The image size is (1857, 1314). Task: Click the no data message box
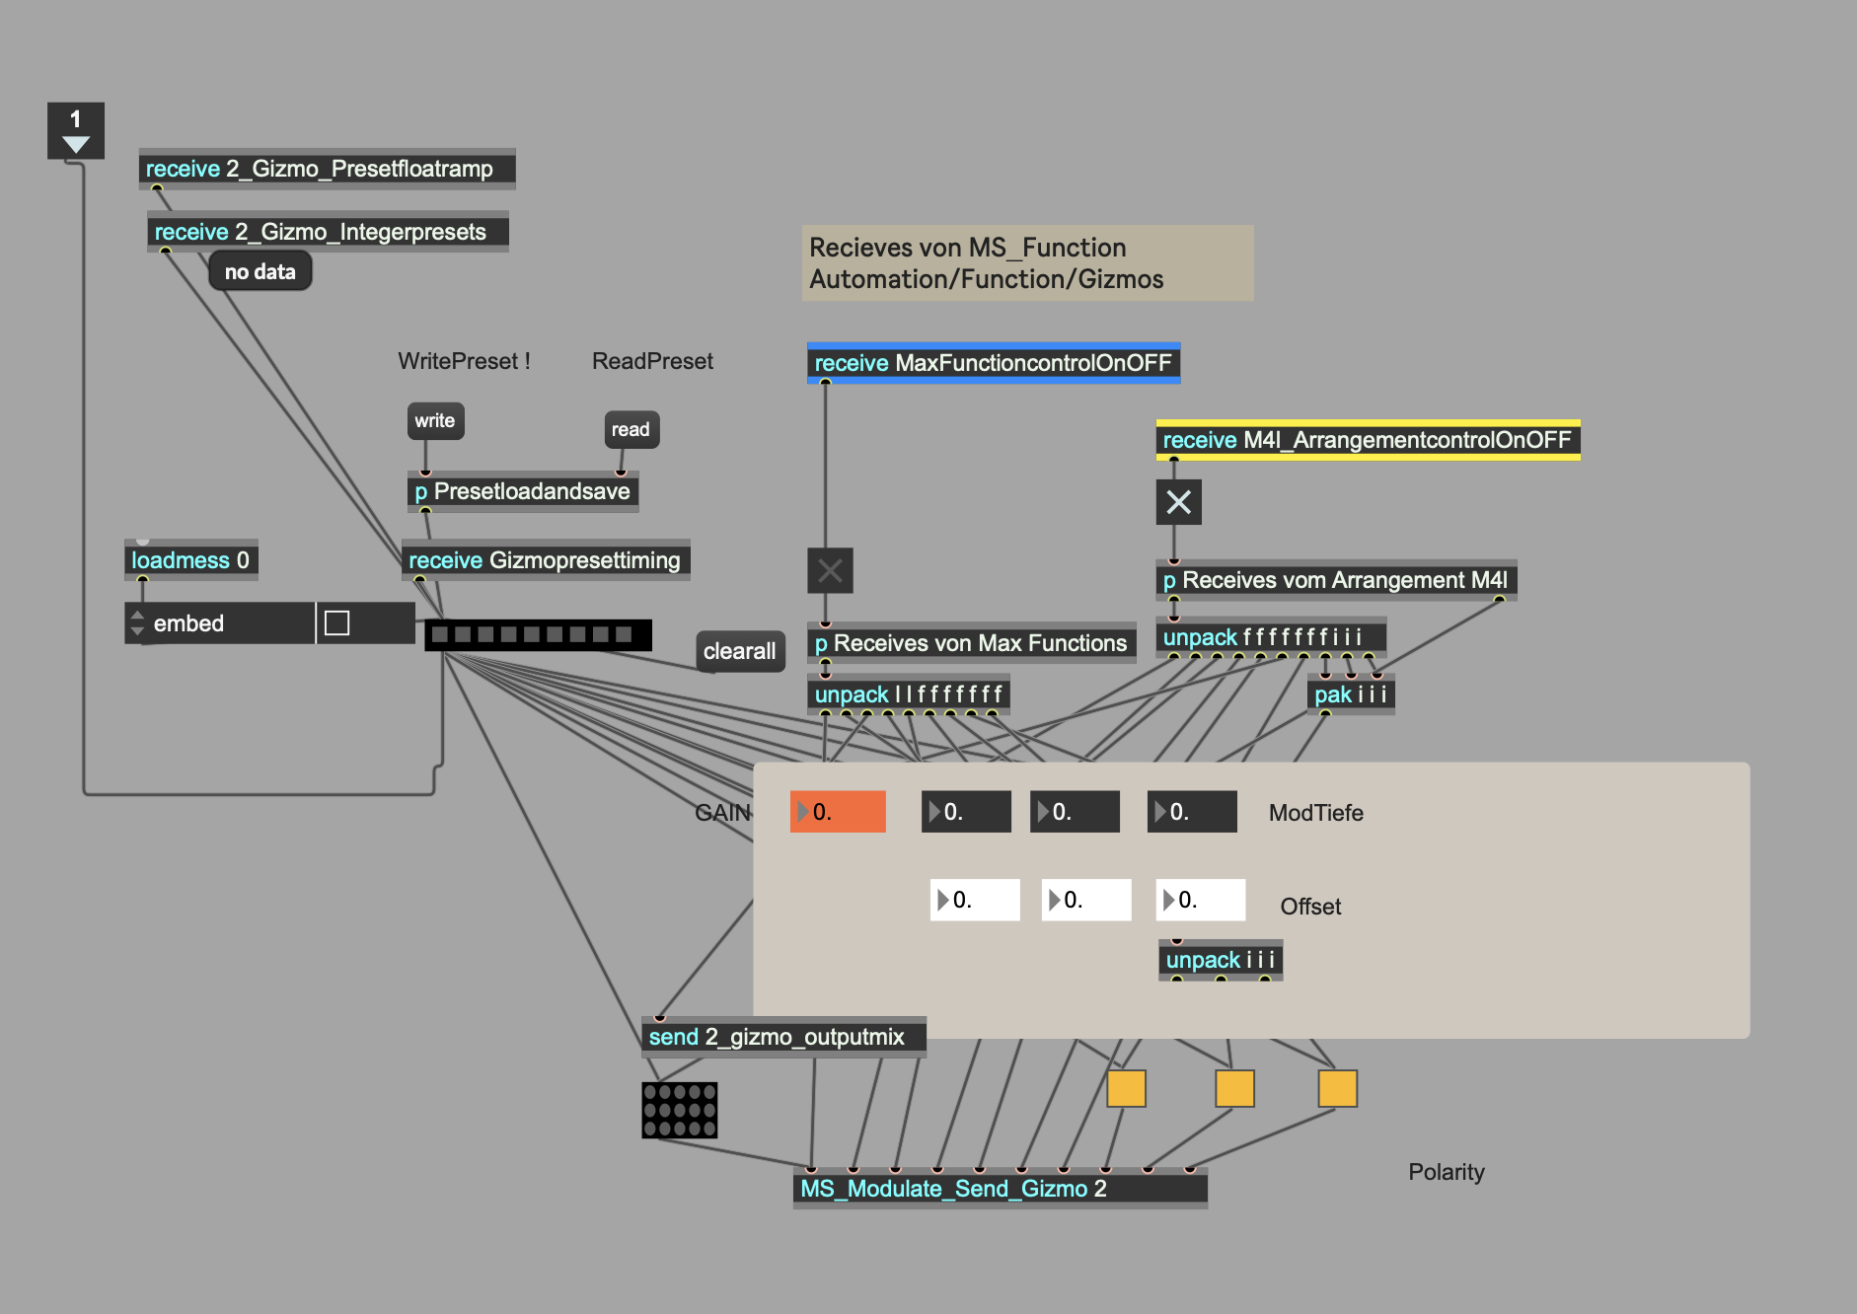[x=260, y=272]
